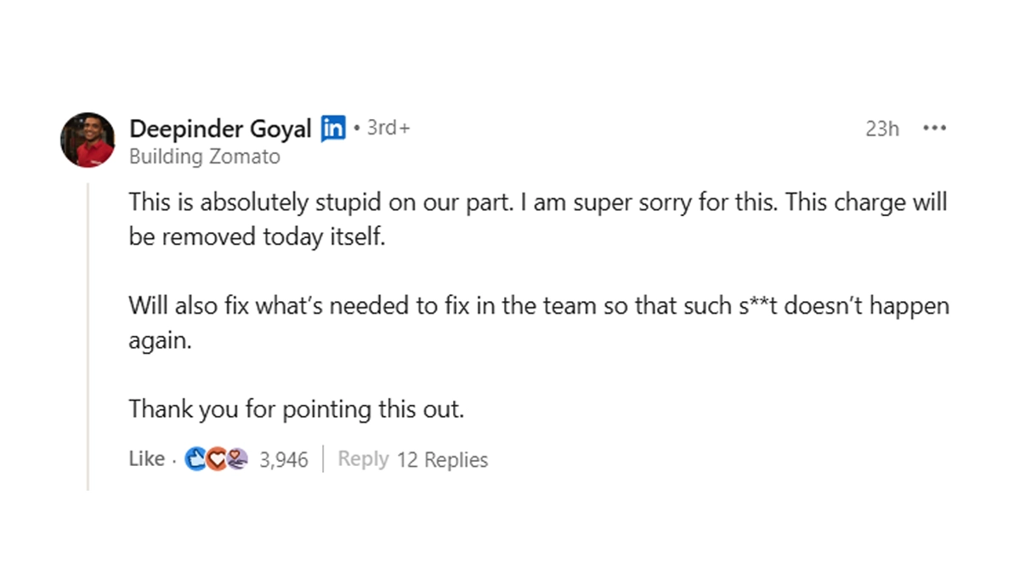The height and width of the screenshot is (574, 1020).
Task: Open the three-dot comment options menu
Action: [x=934, y=129]
